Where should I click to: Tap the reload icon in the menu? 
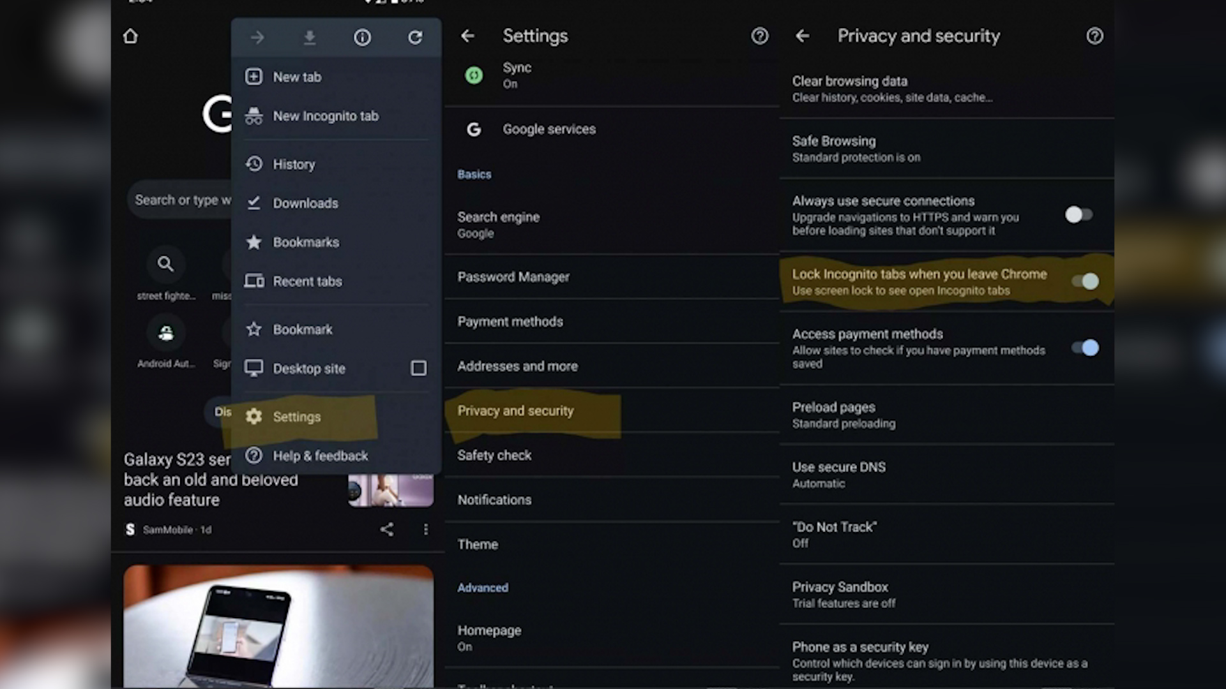[x=415, y=38]
